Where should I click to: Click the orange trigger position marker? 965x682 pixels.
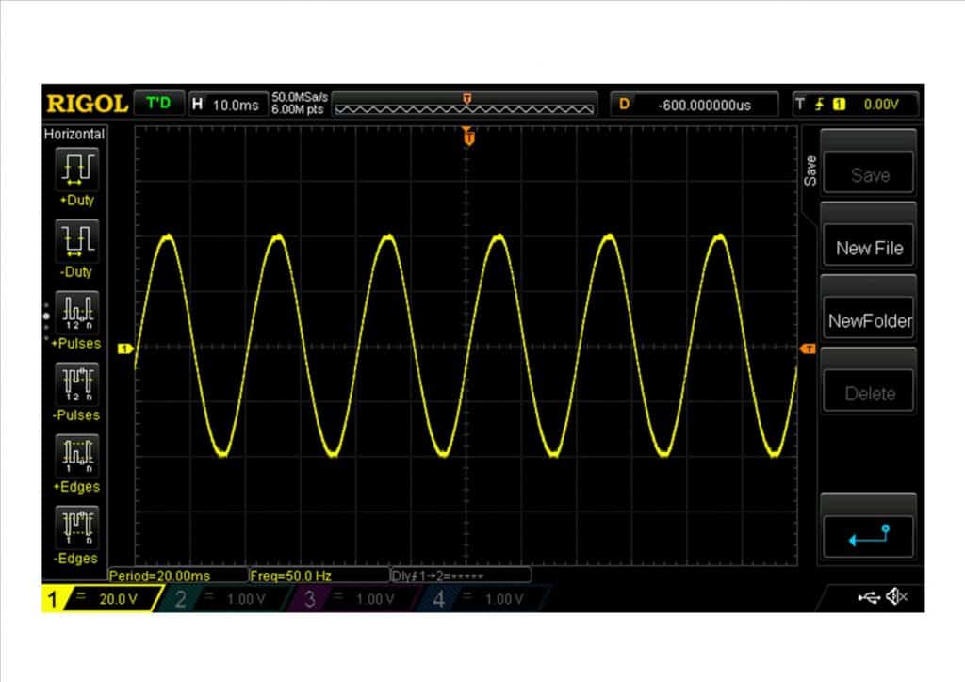467,138
